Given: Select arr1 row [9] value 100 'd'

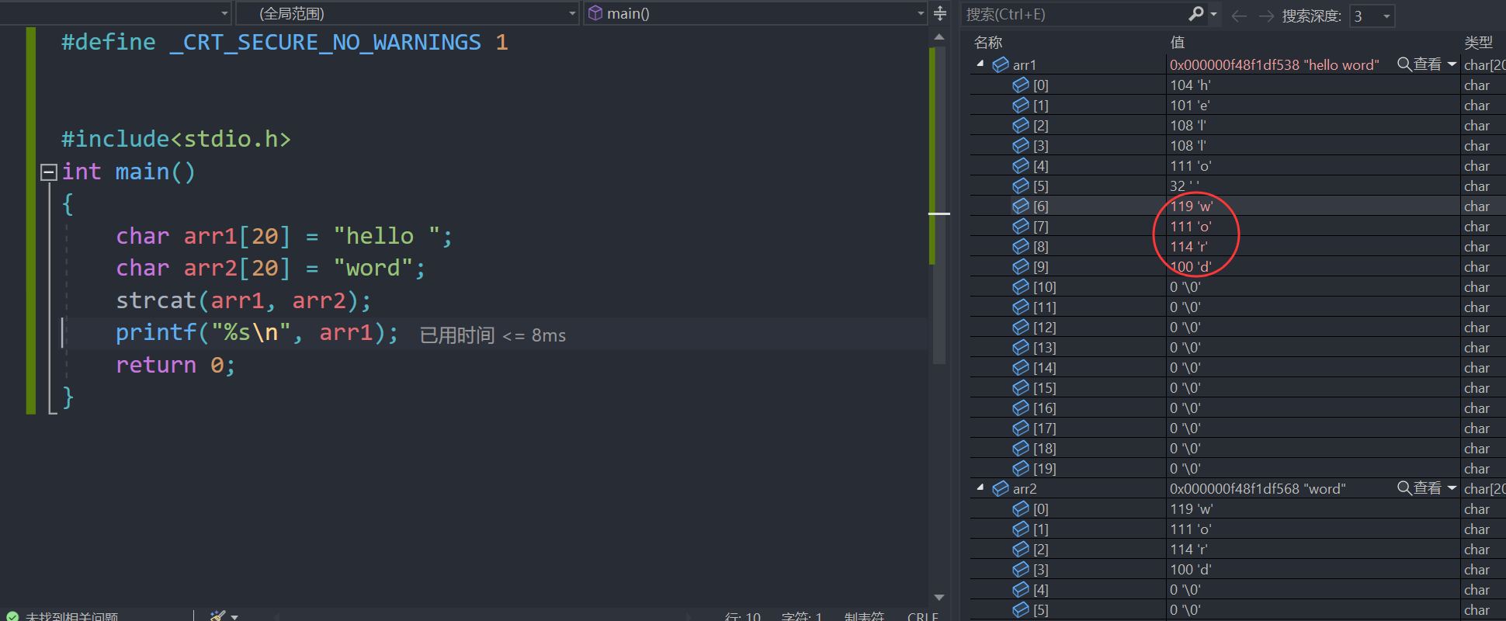Looking at the screenshot, I should click(x=1190, y=266).
